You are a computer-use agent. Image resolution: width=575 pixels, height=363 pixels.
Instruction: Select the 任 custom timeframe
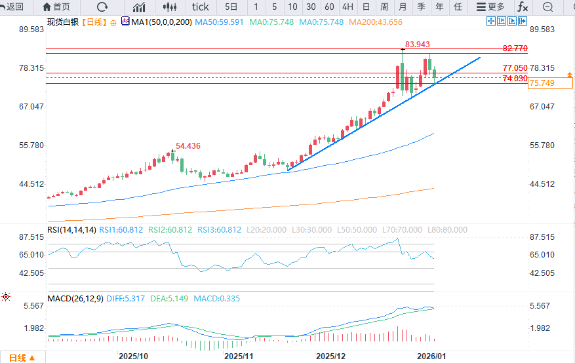(458, 7)
